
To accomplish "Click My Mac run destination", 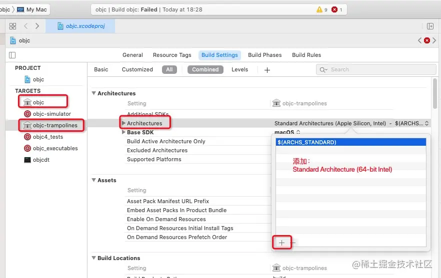I will tap(32, 9).
